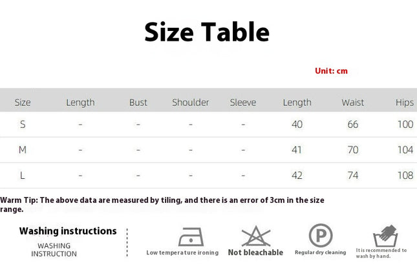Click the L size row label

pyautogui.click(x=23, y=175)
